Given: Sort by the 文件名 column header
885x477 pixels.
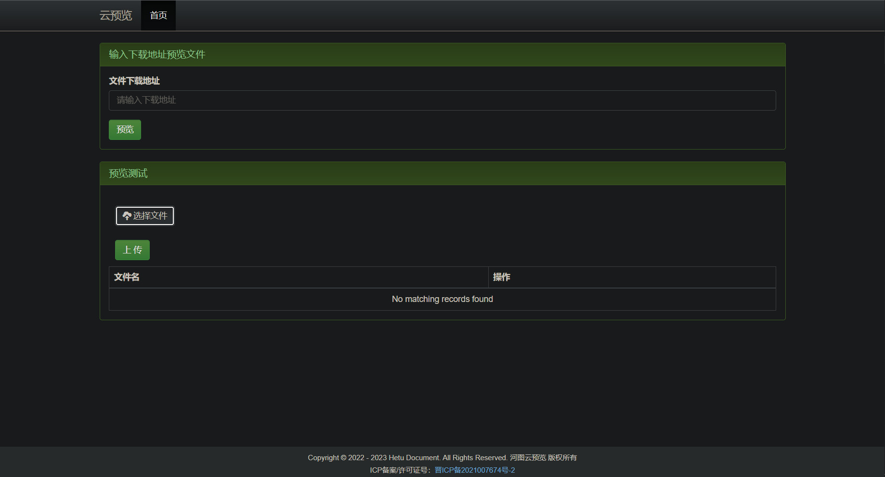Looking at the screenshot, I should [299, 277].
